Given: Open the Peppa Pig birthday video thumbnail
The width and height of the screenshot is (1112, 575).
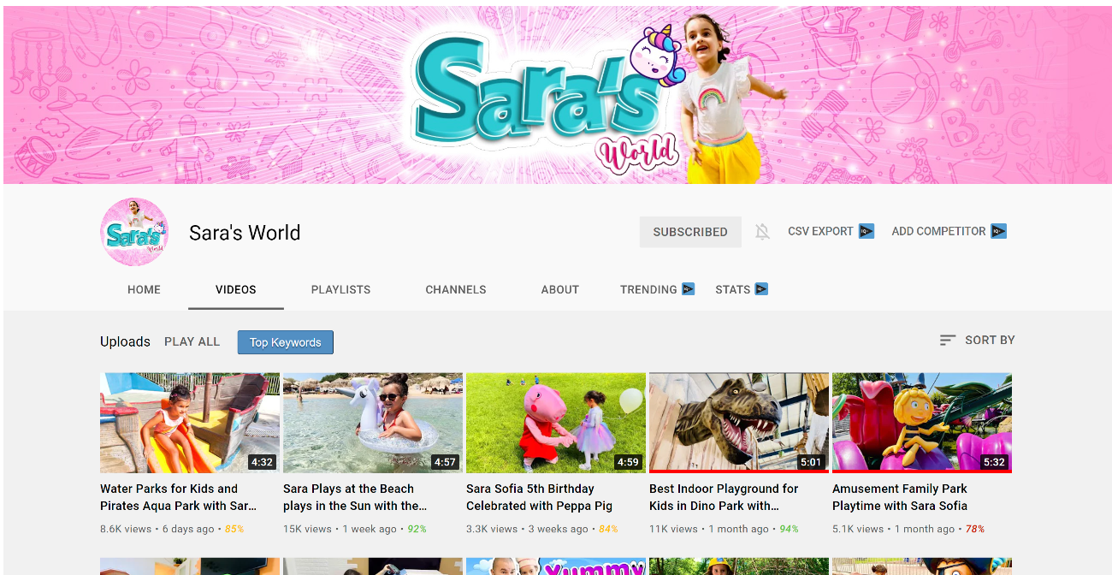Looking at the screenshot, I should pos(555,423).
